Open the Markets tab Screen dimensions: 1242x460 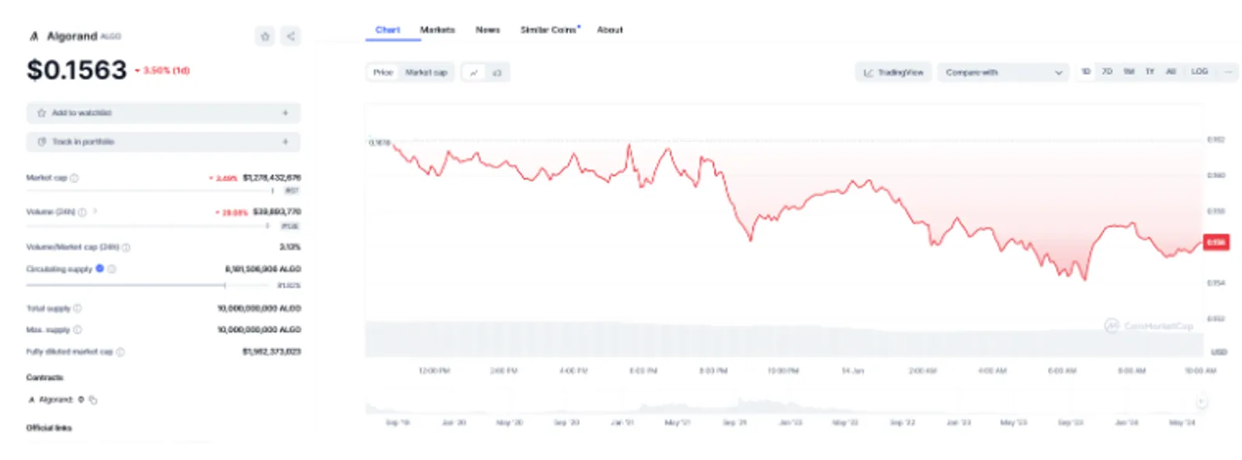coord(437,29)
